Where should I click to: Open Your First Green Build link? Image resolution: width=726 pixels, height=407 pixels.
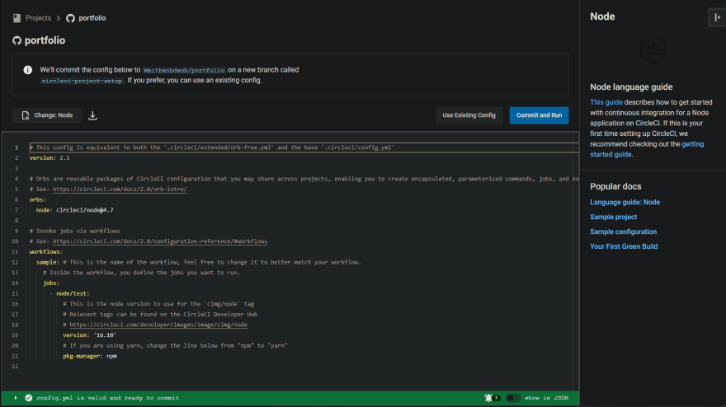(624, 246)
